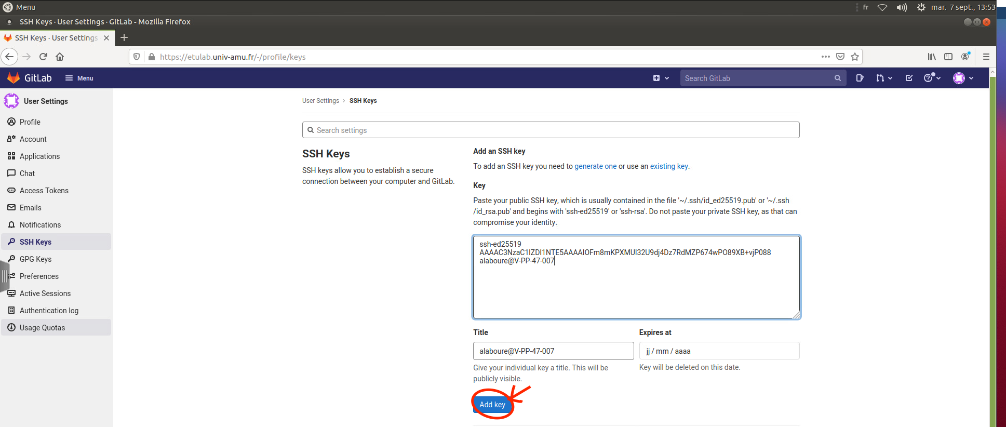This screenshot has height=427, width=1006.
Task: Open Access Tokens in sidebar
Action: pyautogui.click(x=56, y=191)
